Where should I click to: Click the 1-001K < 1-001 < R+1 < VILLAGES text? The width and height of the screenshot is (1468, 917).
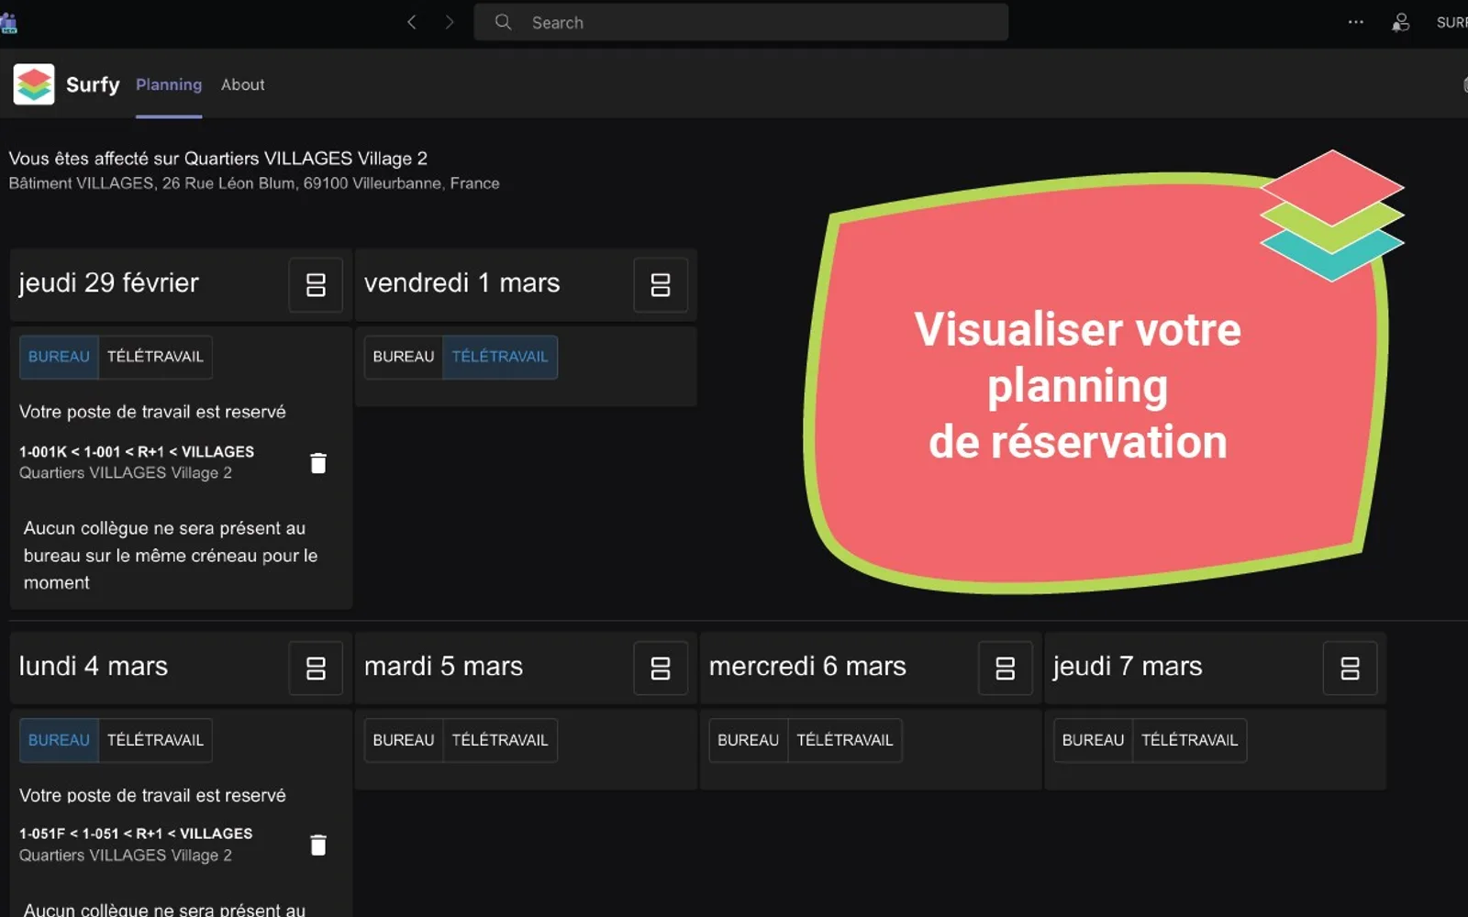coord(137,451)
